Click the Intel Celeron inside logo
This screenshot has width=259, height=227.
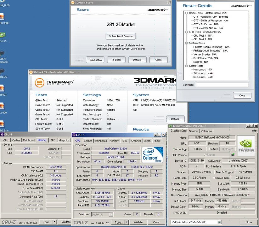tap(152, 154)
